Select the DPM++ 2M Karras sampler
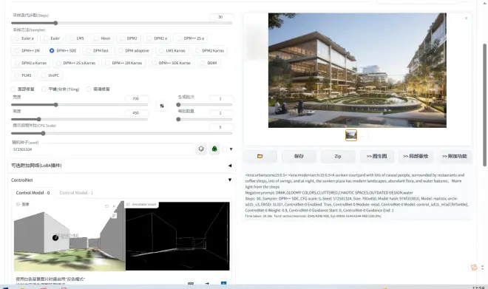Image resolution: width=488 pixels, height=289 pixels. pyautogui.click(x=123, y=63)
